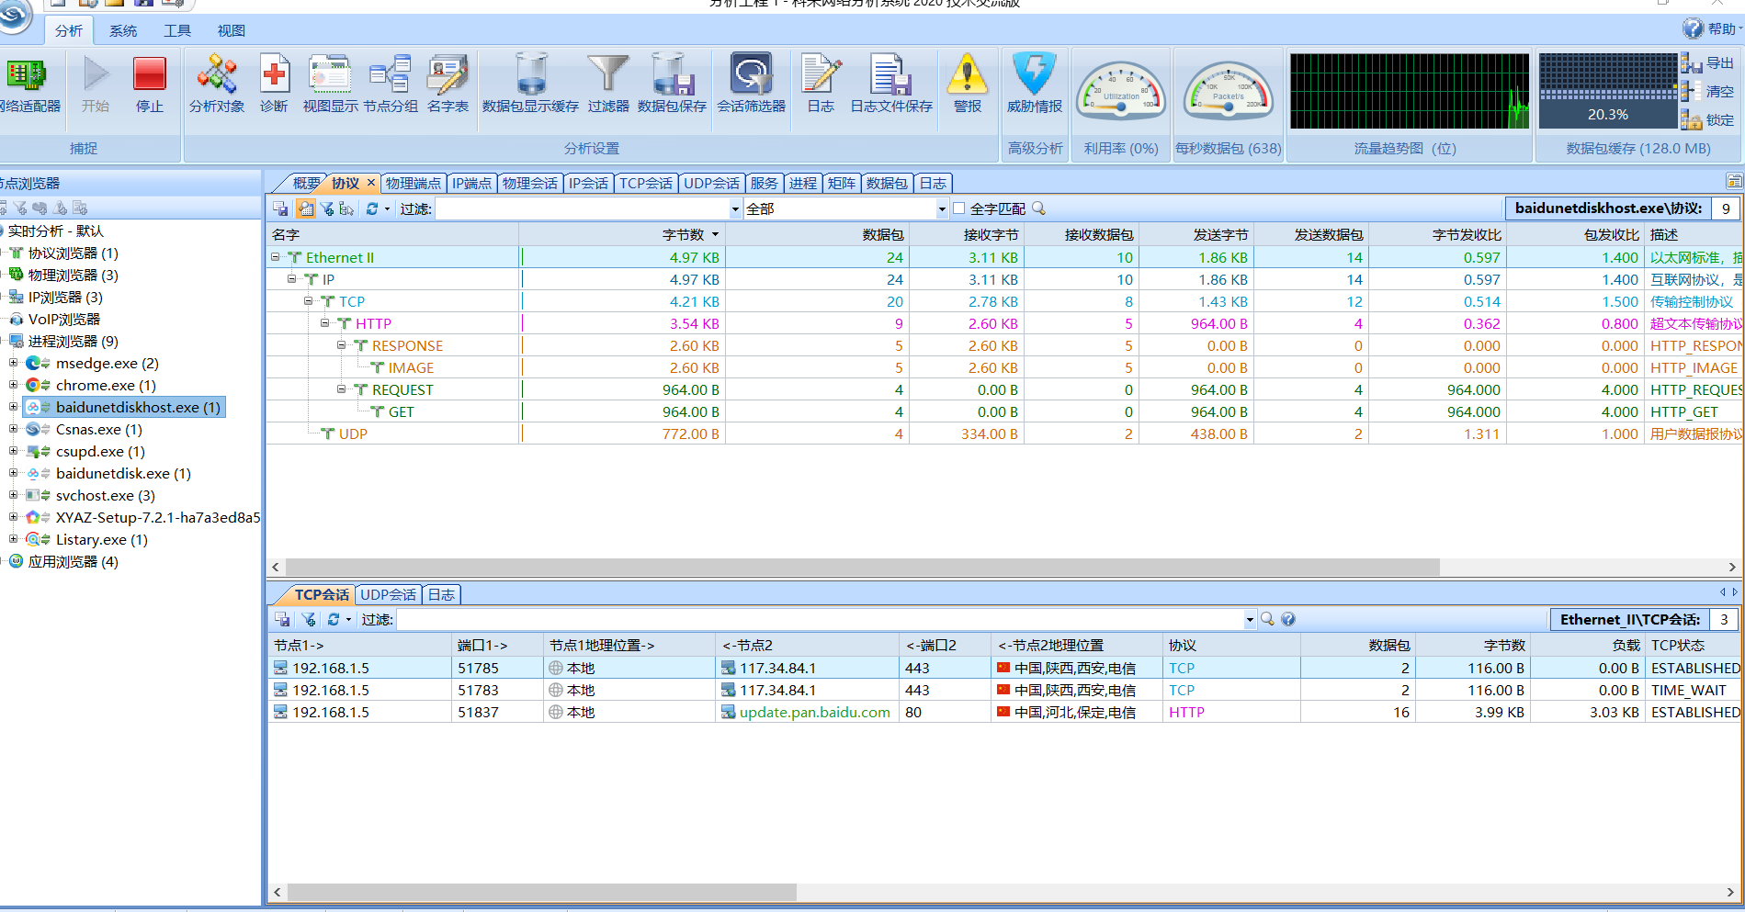Screen dimensions: 1745x912
Task: Open the 系统 ribbon tab
Action: 123,30
